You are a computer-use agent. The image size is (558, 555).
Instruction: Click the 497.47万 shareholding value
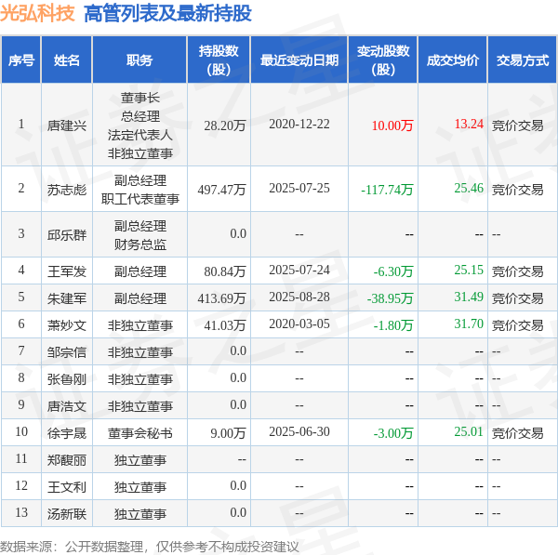click(221, 190)
